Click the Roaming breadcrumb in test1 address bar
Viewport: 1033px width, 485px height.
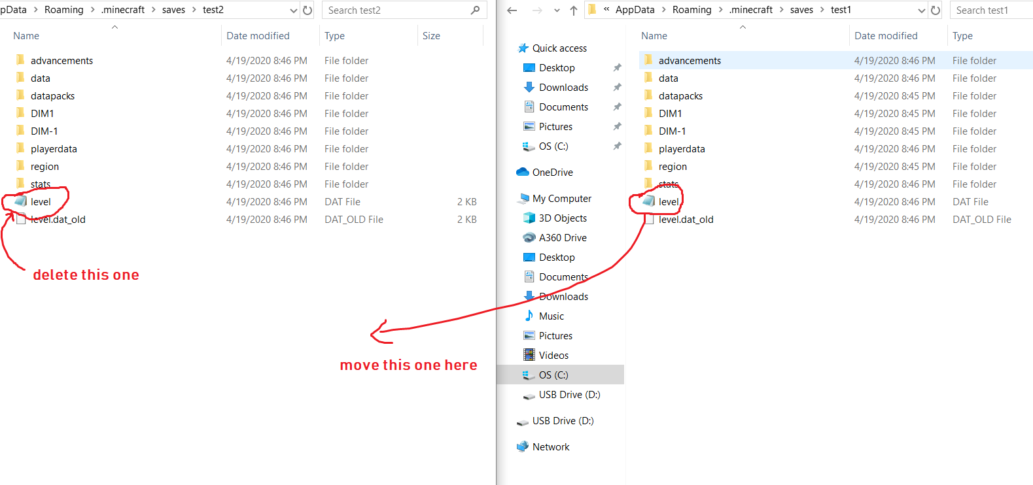click(x=692, y=10)
